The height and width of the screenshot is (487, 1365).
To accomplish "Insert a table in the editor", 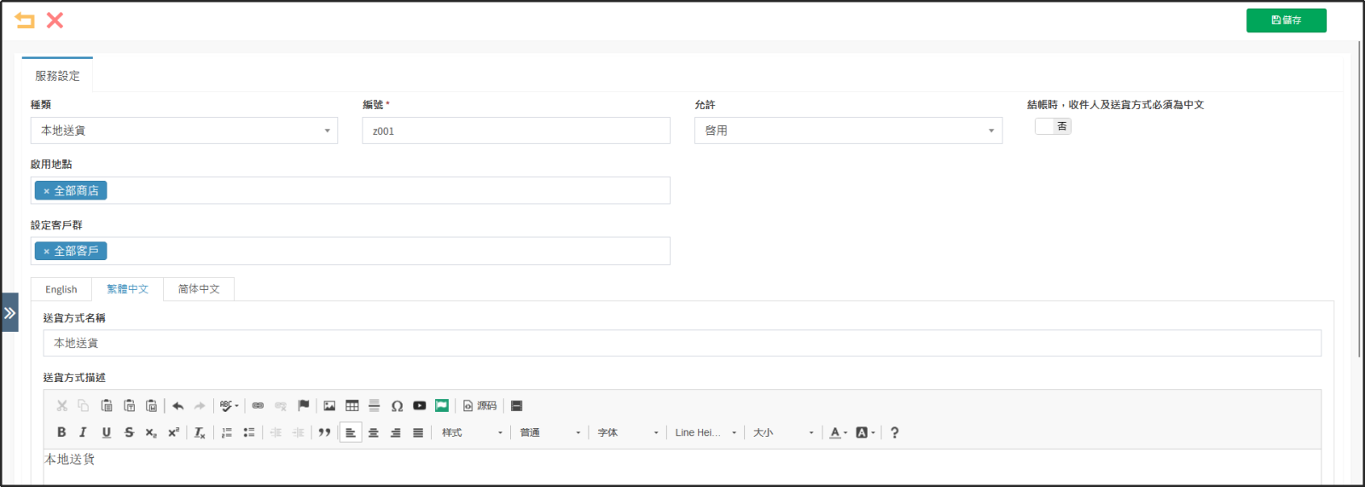I will pyautogui.click(x=351, y=406).
